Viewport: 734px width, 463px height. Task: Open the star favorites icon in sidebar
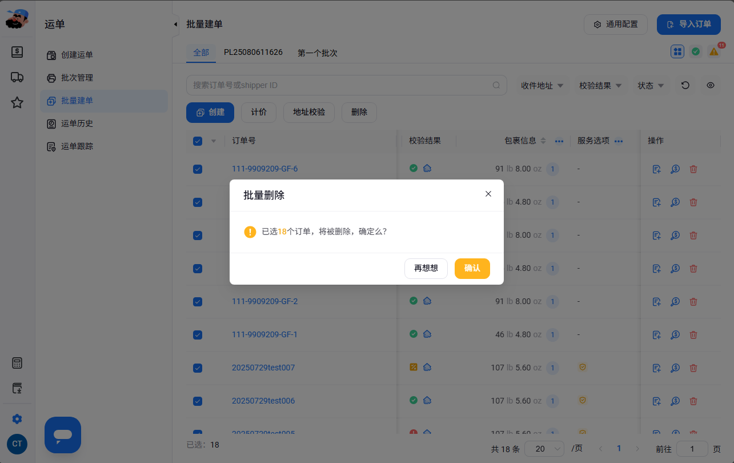[x=17, y=102]
